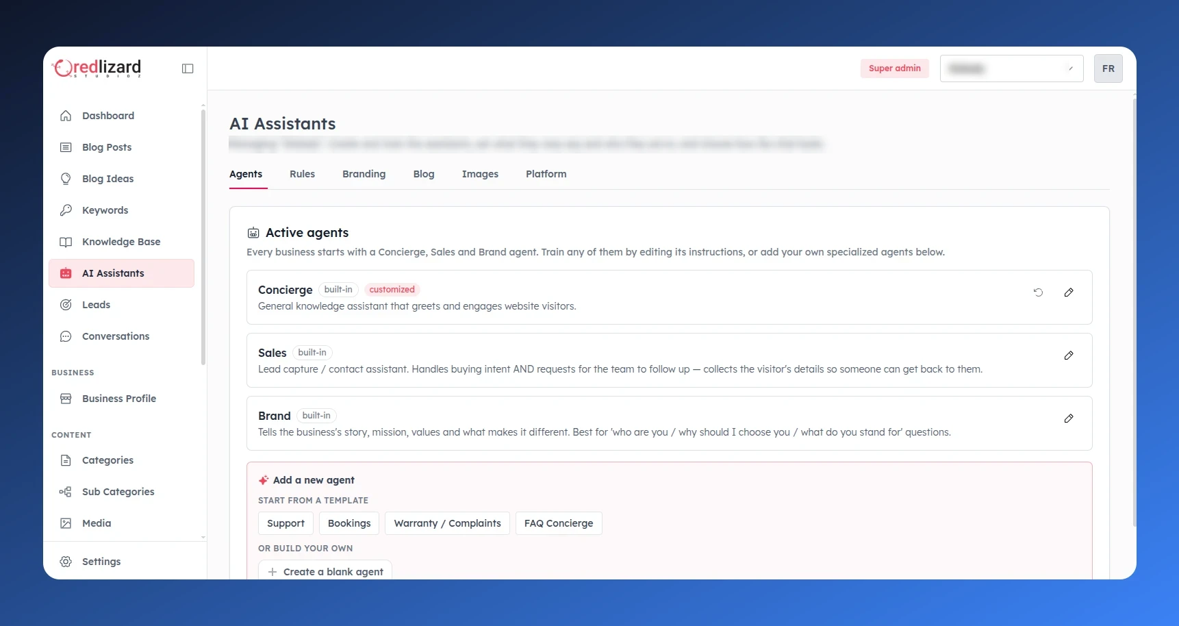The width and height of the screenshot is (1179, 626).
Task: Open Blog Ideas lightbulb item
Action: click(x=122, y=179)
